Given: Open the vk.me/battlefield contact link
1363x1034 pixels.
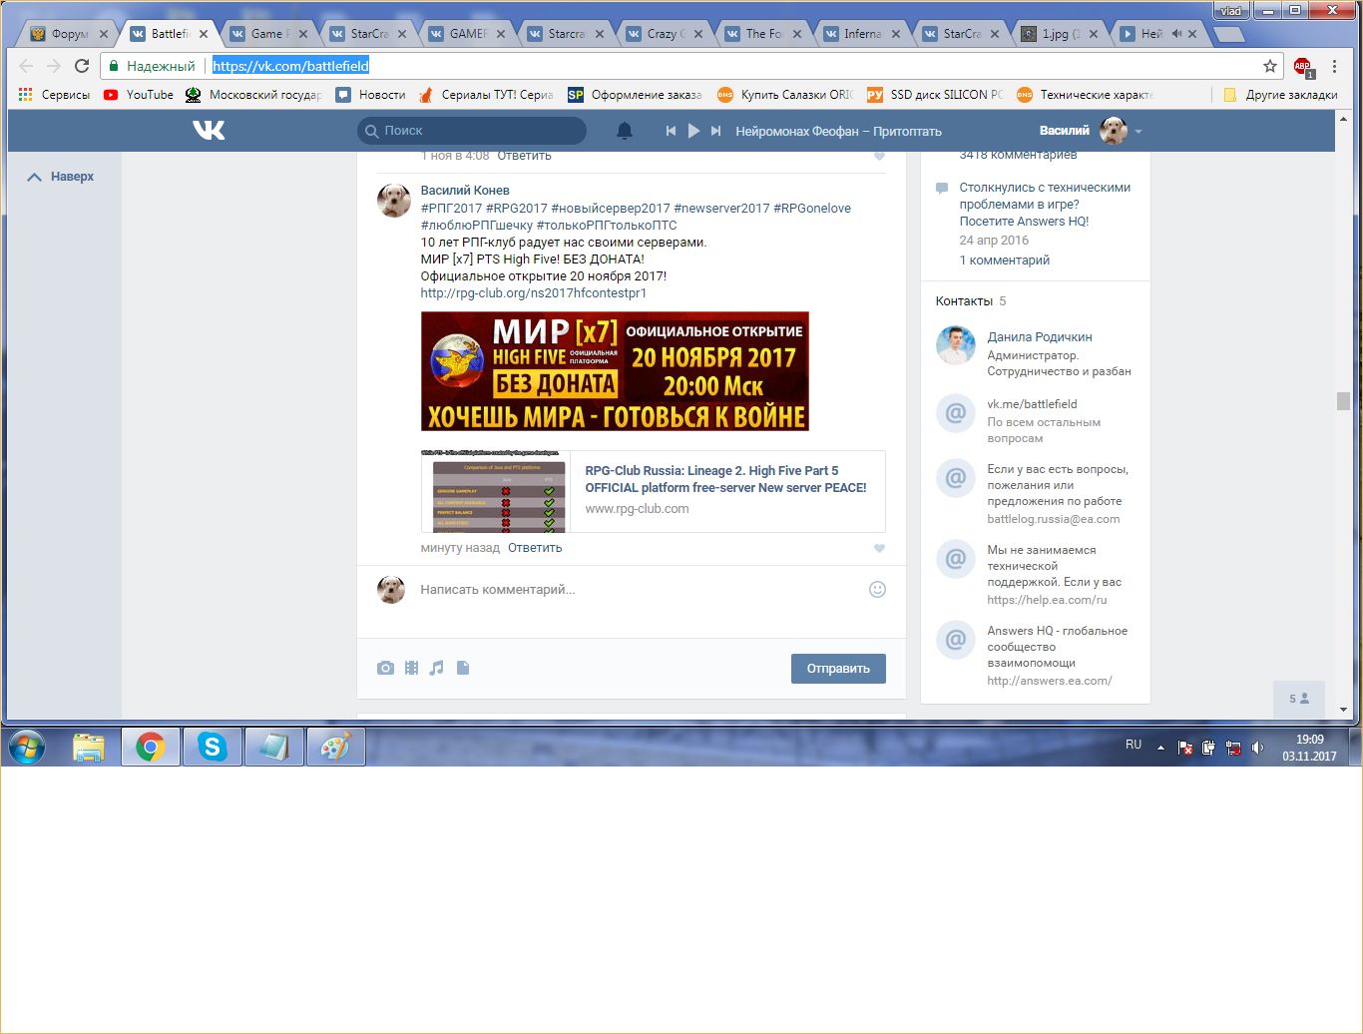Looking at the screenshot, I should click(1032, 404).
